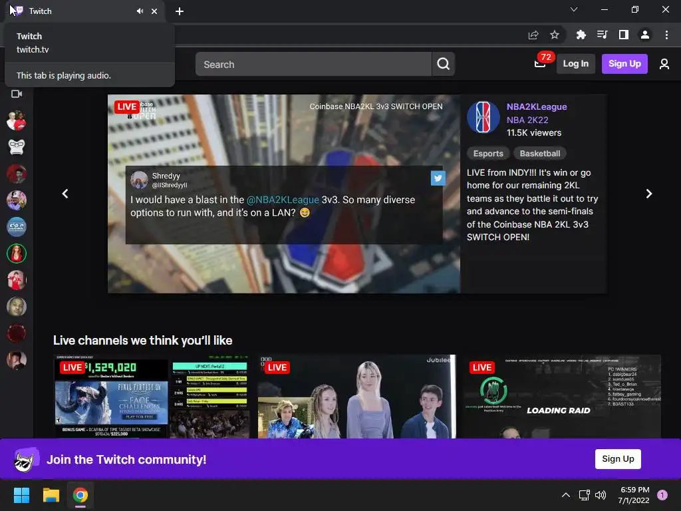Show hidden system tray icons

tap(565, 495)
